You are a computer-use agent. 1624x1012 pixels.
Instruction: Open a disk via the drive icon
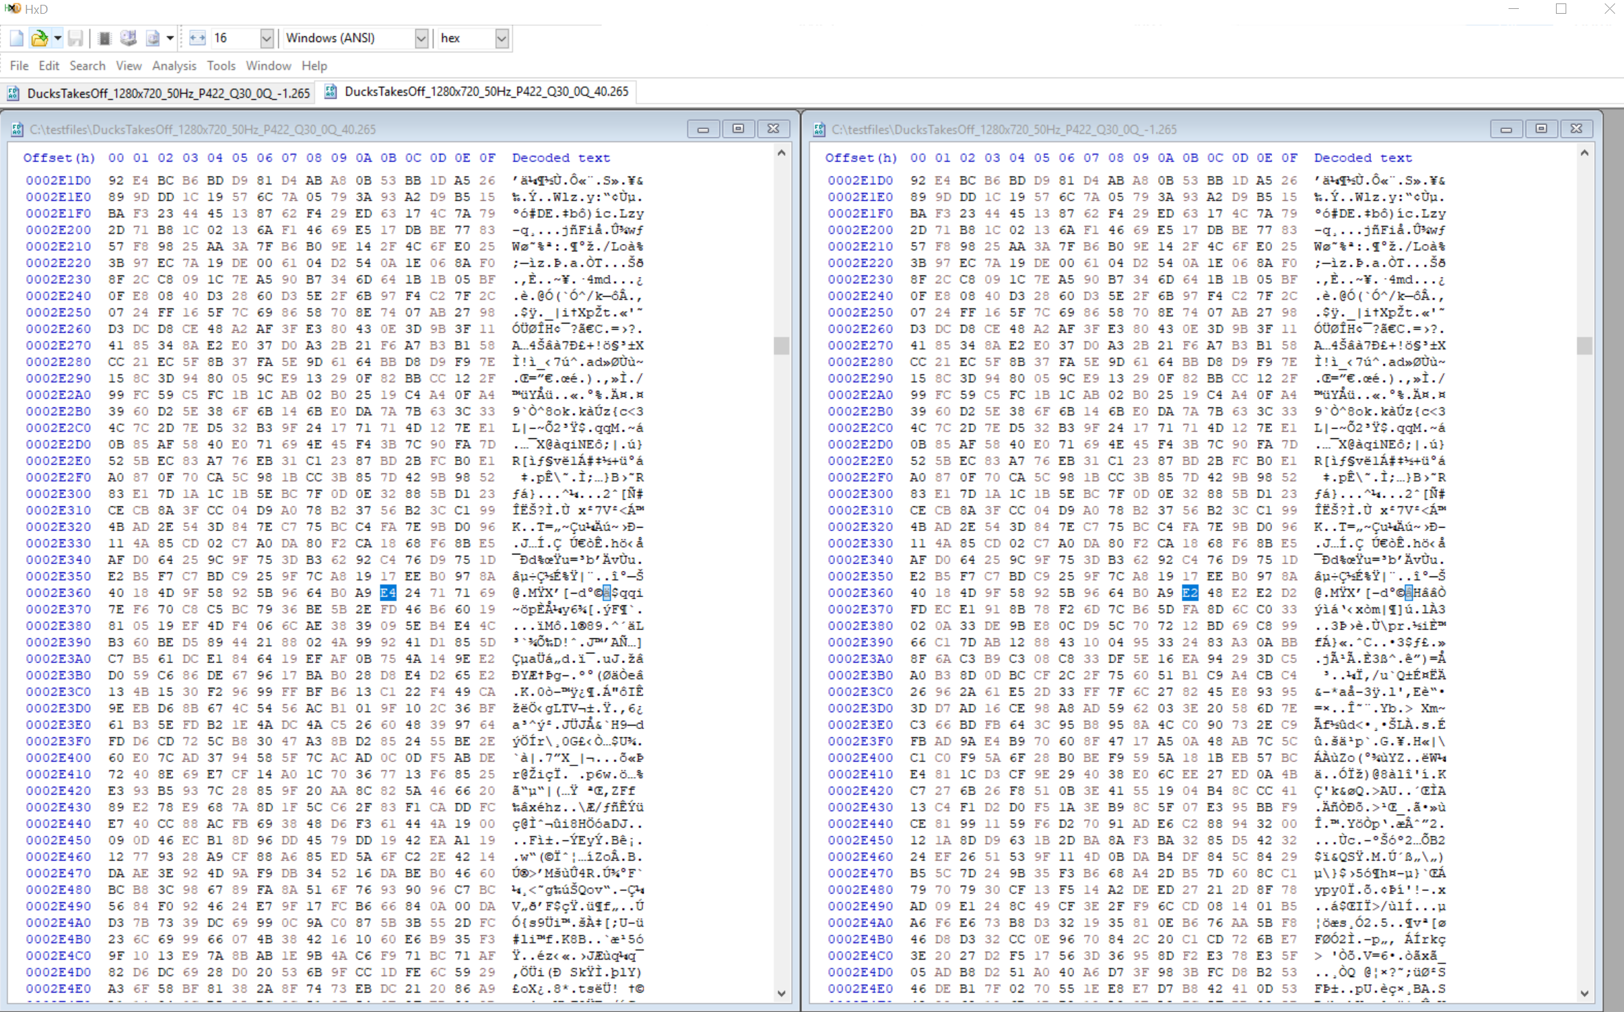[x=128, y=38]
